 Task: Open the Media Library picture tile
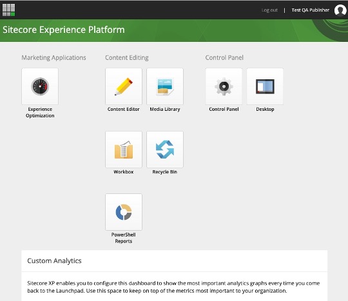tap(165, 86)
